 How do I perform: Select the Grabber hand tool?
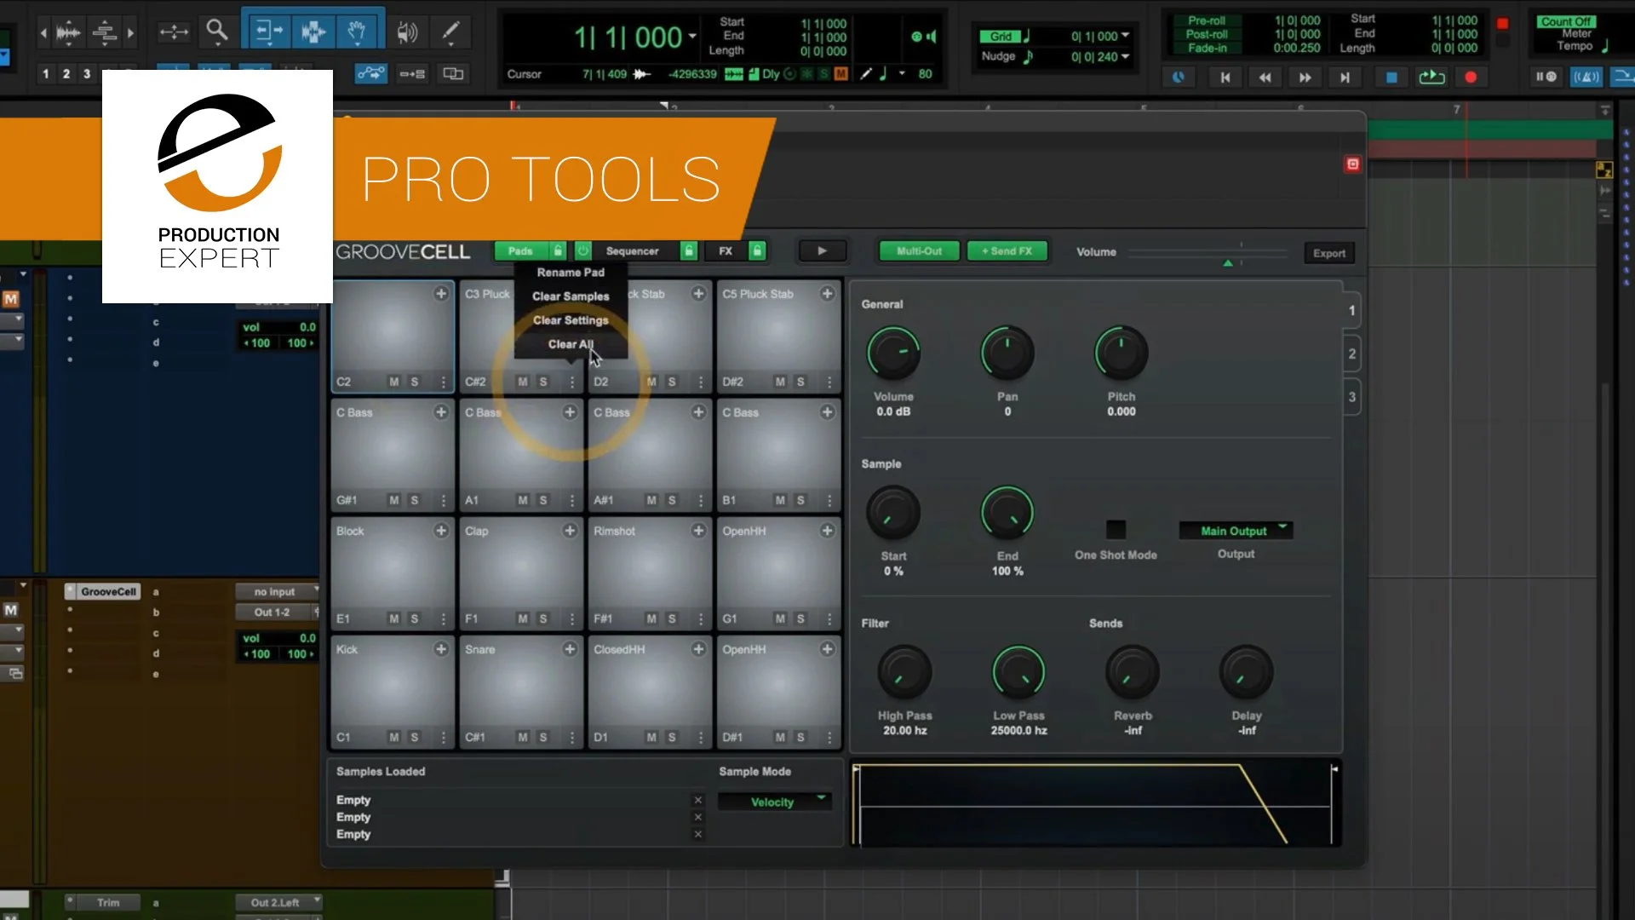(357, 32)
